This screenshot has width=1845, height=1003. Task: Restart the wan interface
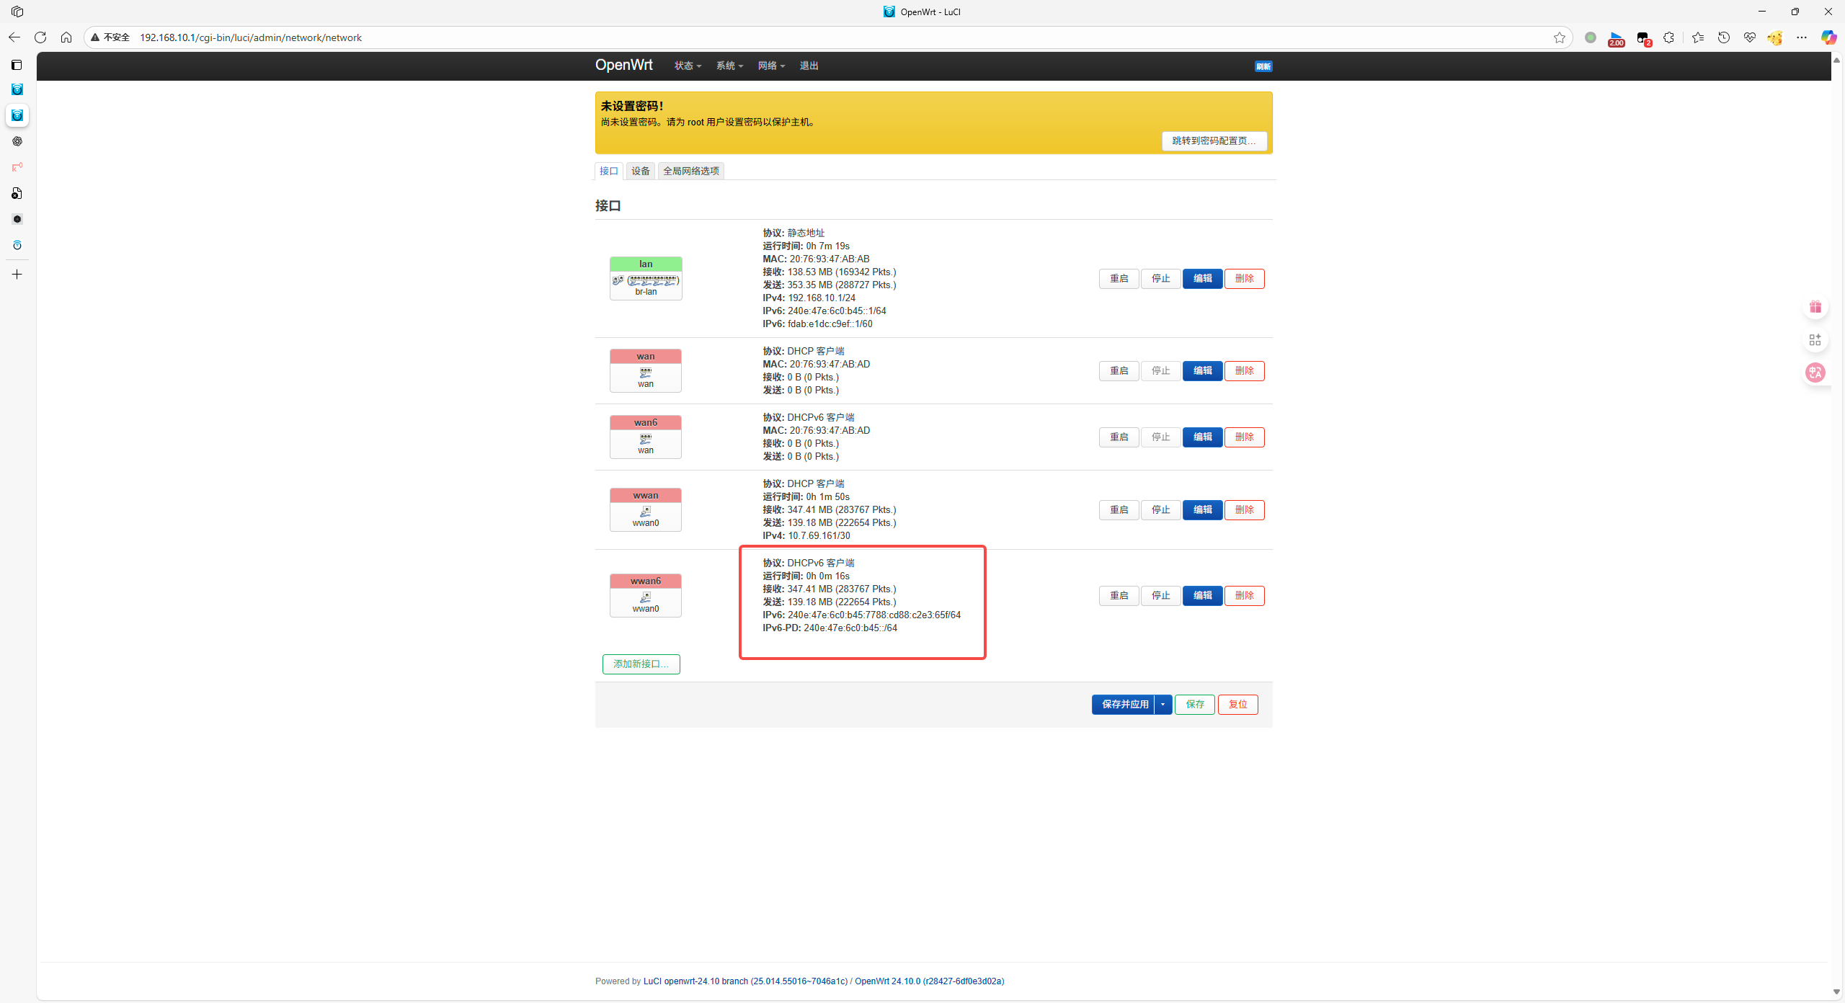point(1119,371)
